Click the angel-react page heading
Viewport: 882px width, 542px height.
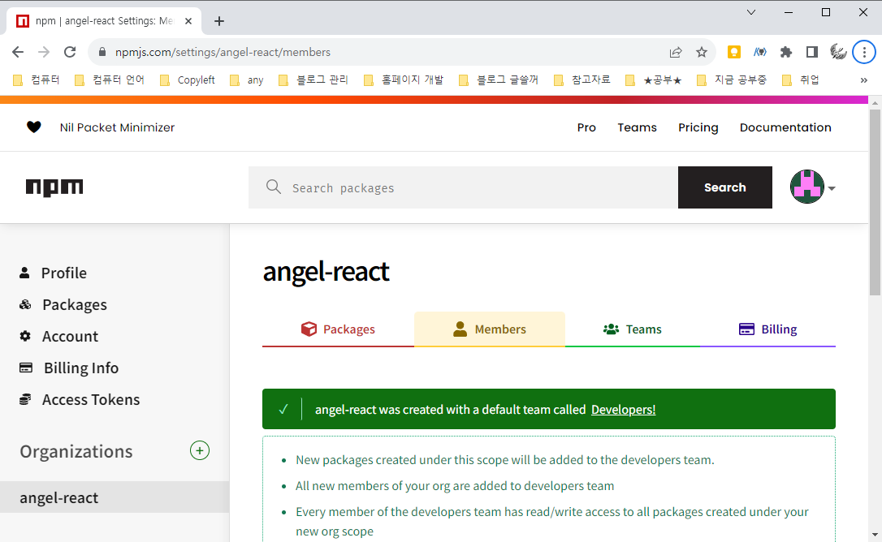coord(326,272)
